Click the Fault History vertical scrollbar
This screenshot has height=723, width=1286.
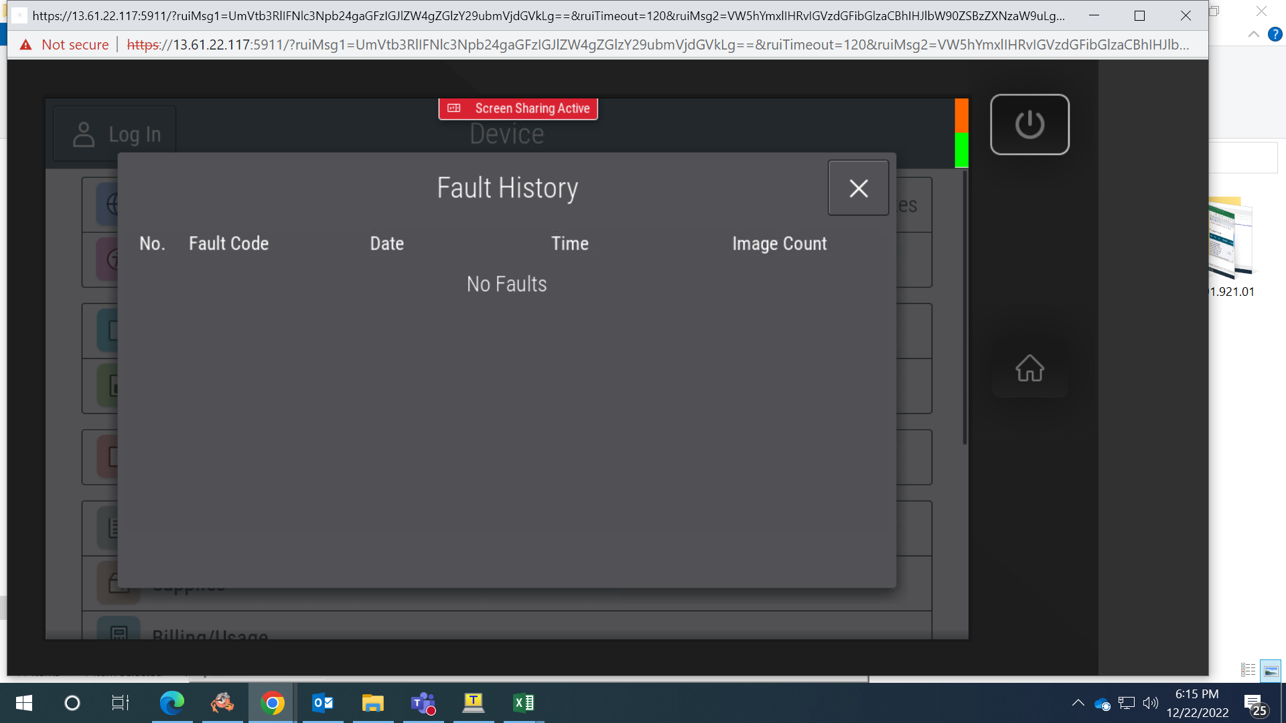964,307
